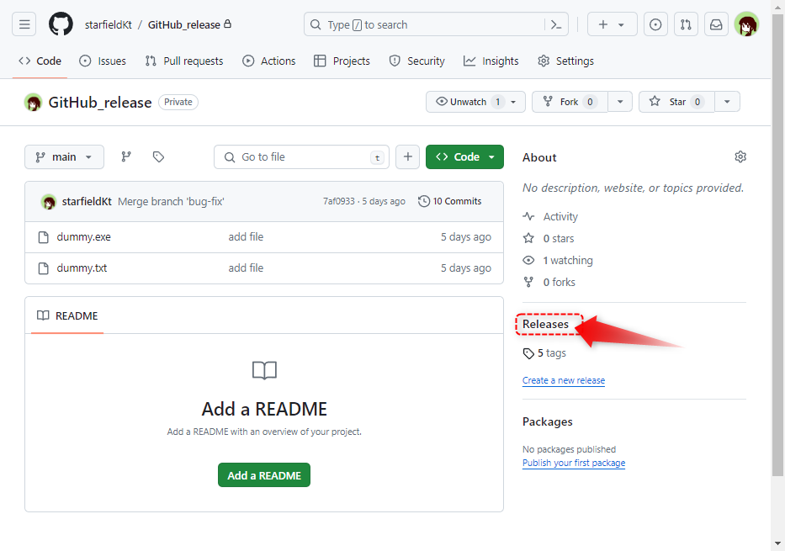
Task: Open the dummy.txt file
Action: 82,268
